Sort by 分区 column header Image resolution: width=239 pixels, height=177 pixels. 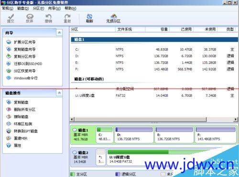tap(92, 29)
